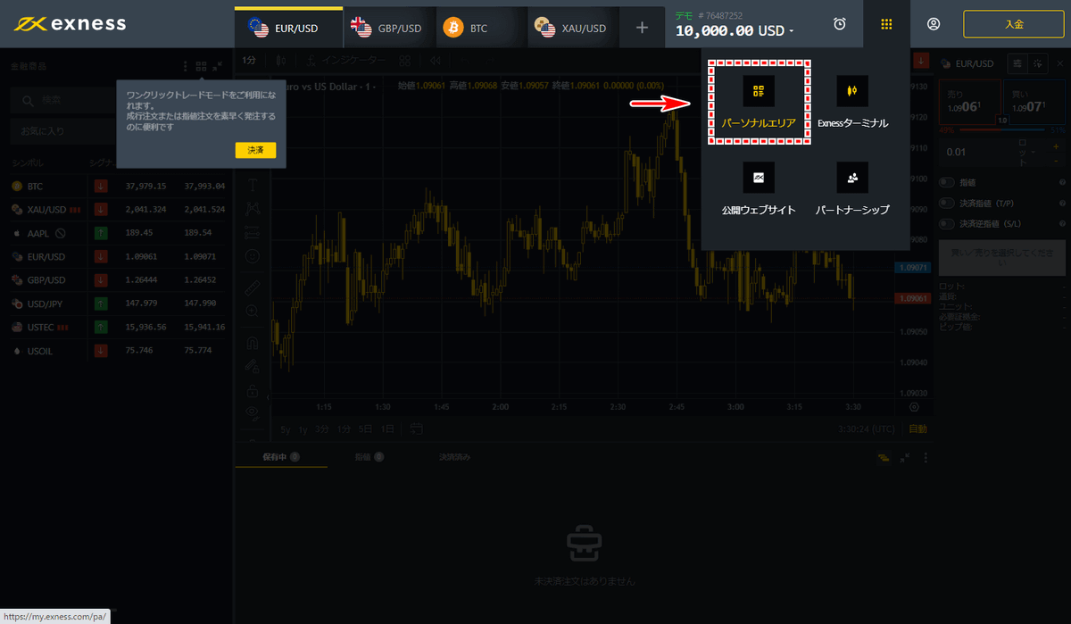Click the Exness logo
This screenshot has width=1071, height=624.
[x=70, y=24]
